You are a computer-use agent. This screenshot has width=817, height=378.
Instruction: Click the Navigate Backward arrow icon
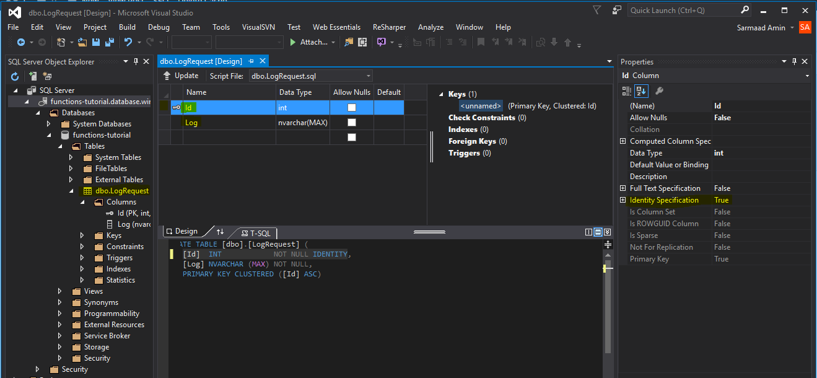[x=21, y=42]
